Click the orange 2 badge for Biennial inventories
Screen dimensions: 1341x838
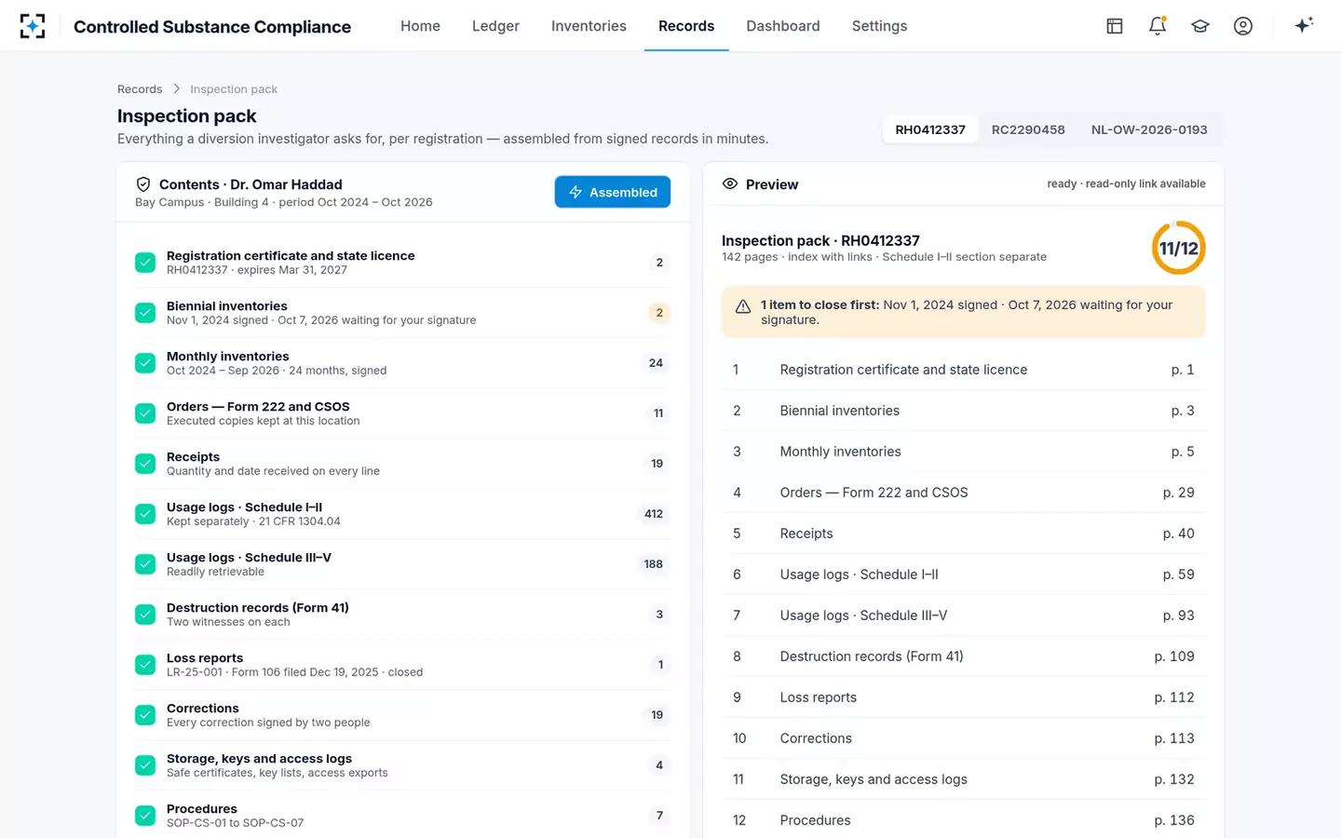pos(659,313)
